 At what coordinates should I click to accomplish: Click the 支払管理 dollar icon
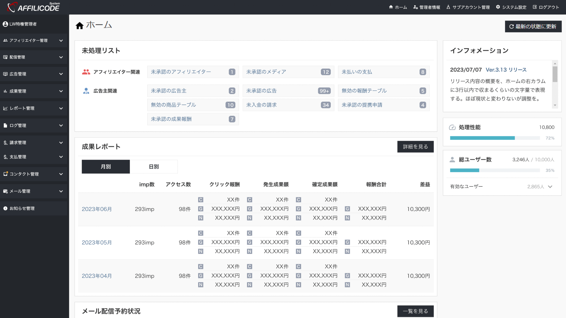[x=5, y=157]
